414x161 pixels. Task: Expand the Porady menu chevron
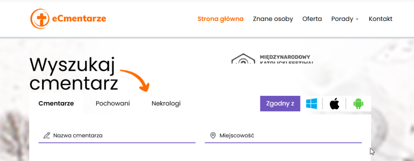click(x=357, y=19)
